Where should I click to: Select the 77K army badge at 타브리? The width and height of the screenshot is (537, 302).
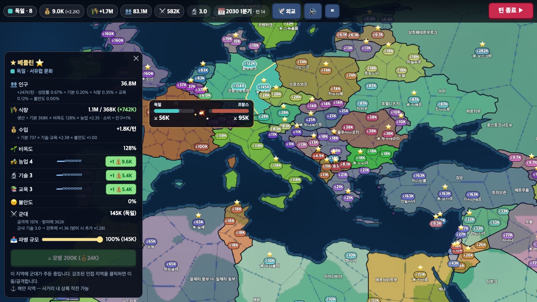(508, 235)
